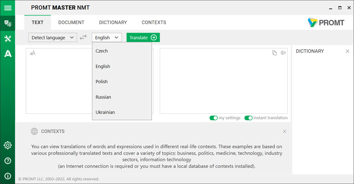Swap source and target languages
Screen dimensions: 354x184
(83, 37)
